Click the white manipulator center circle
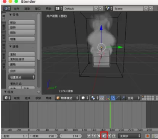Image resolution: width=158 pixels, height=139 pixels. click(102, 47)
